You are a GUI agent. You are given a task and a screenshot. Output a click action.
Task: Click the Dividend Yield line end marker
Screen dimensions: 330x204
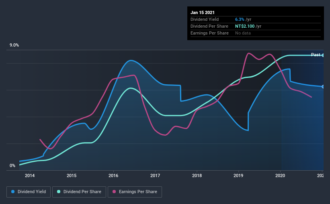[323, 87]
